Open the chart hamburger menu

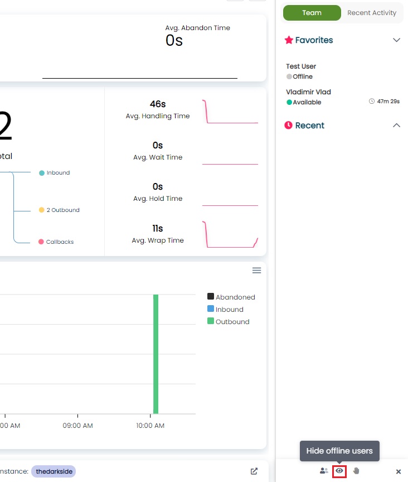pos(256,270)
